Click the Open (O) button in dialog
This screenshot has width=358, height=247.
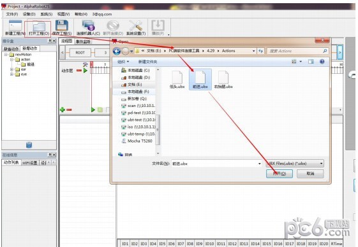(280, 174)
